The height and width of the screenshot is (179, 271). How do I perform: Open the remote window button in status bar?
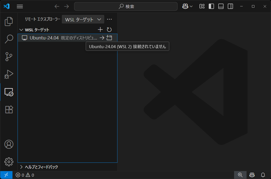coord(6,175)
